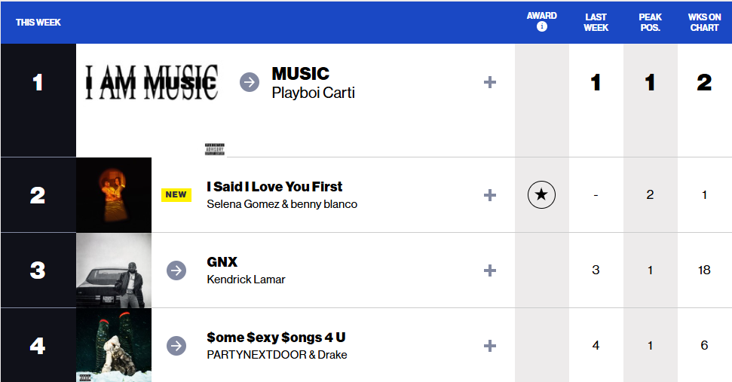Click the Parental Advisory label under the MUSIC cover
This screenshot has height=382, width=732.
215,148
